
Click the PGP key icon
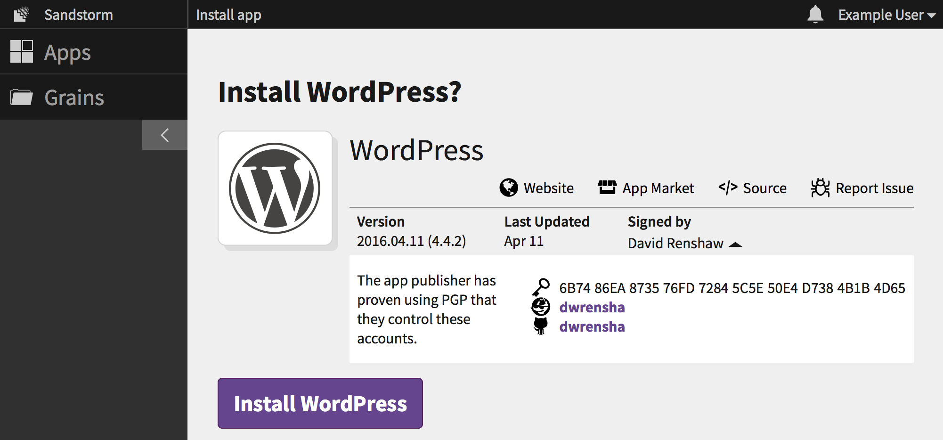(541, 287)
